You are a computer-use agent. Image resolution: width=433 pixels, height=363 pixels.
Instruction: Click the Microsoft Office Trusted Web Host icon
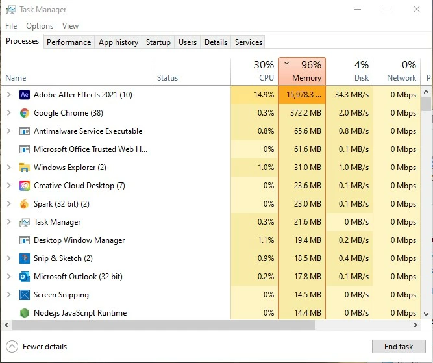[x=24, y=149]
